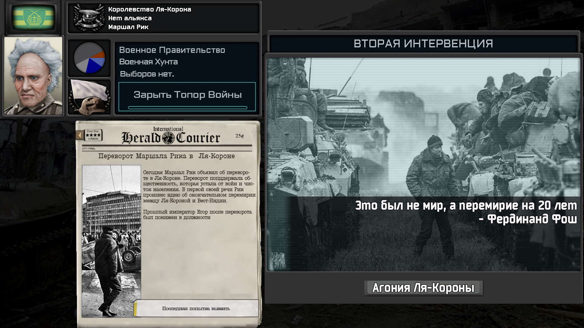Click the La-Corona national flag icon

click(x=33, y=18)
